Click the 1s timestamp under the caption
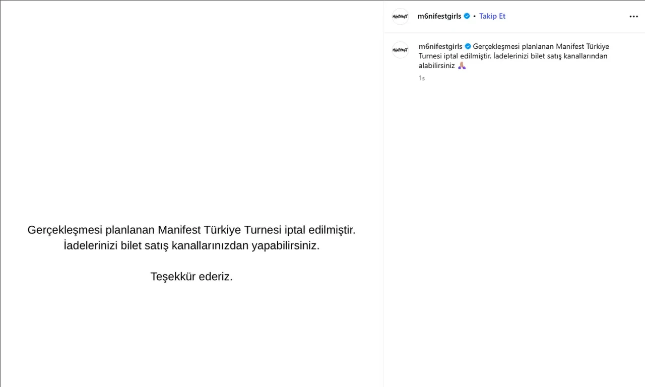The image size is (645, 387). (x=422, y=78)
